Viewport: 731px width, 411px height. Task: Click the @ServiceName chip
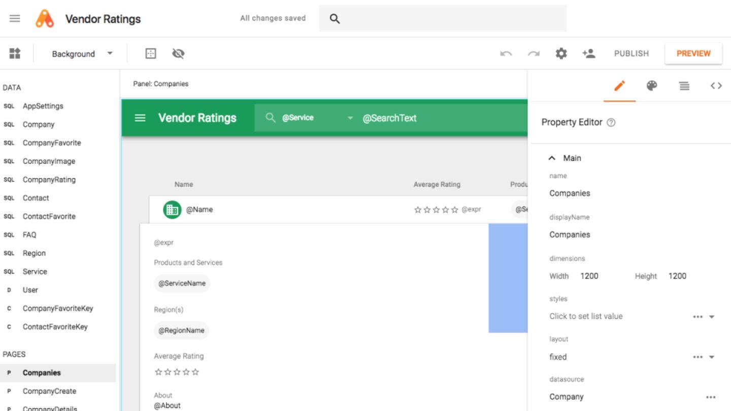tap(182, 283)
